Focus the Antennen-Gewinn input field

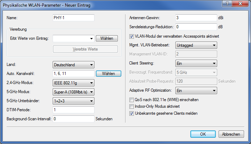tap(196, 18)
